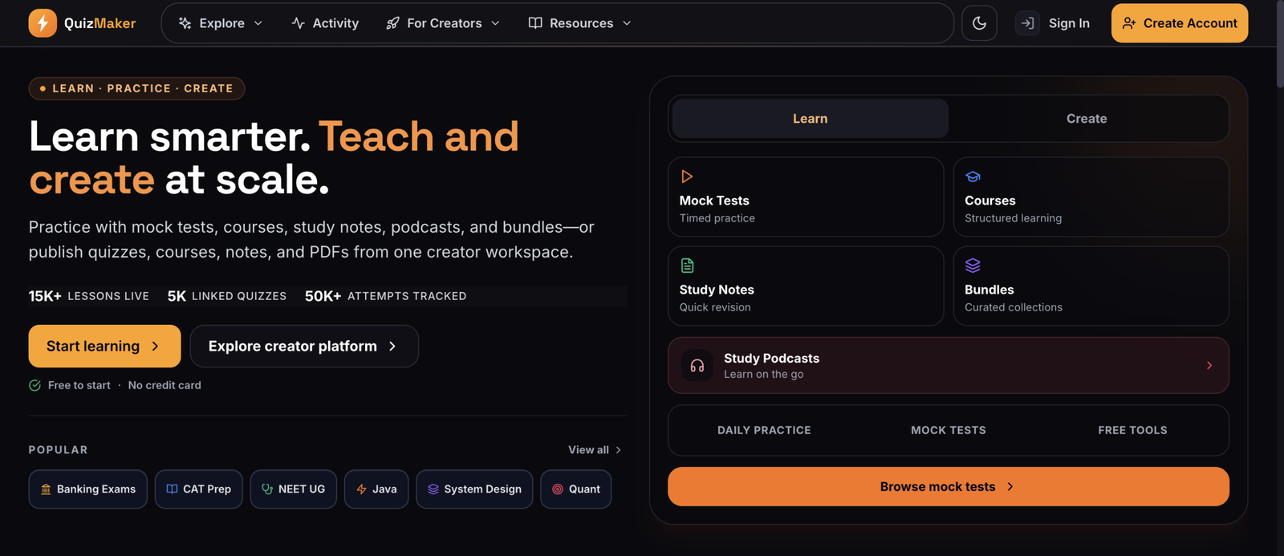Viewport: 1284px width, 556px height.
Task: Select the NEET UG chip label
Action: [302, 489]
